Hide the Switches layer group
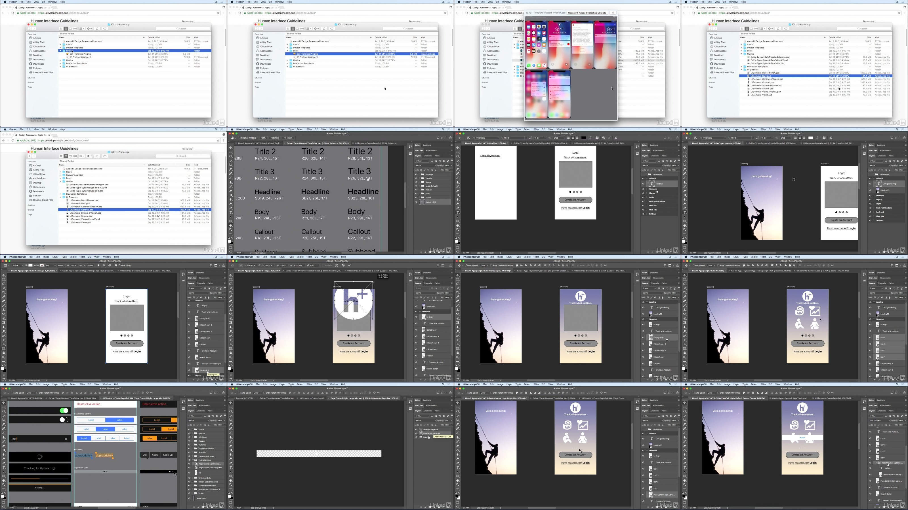The image size is (908, 510). 189,445
